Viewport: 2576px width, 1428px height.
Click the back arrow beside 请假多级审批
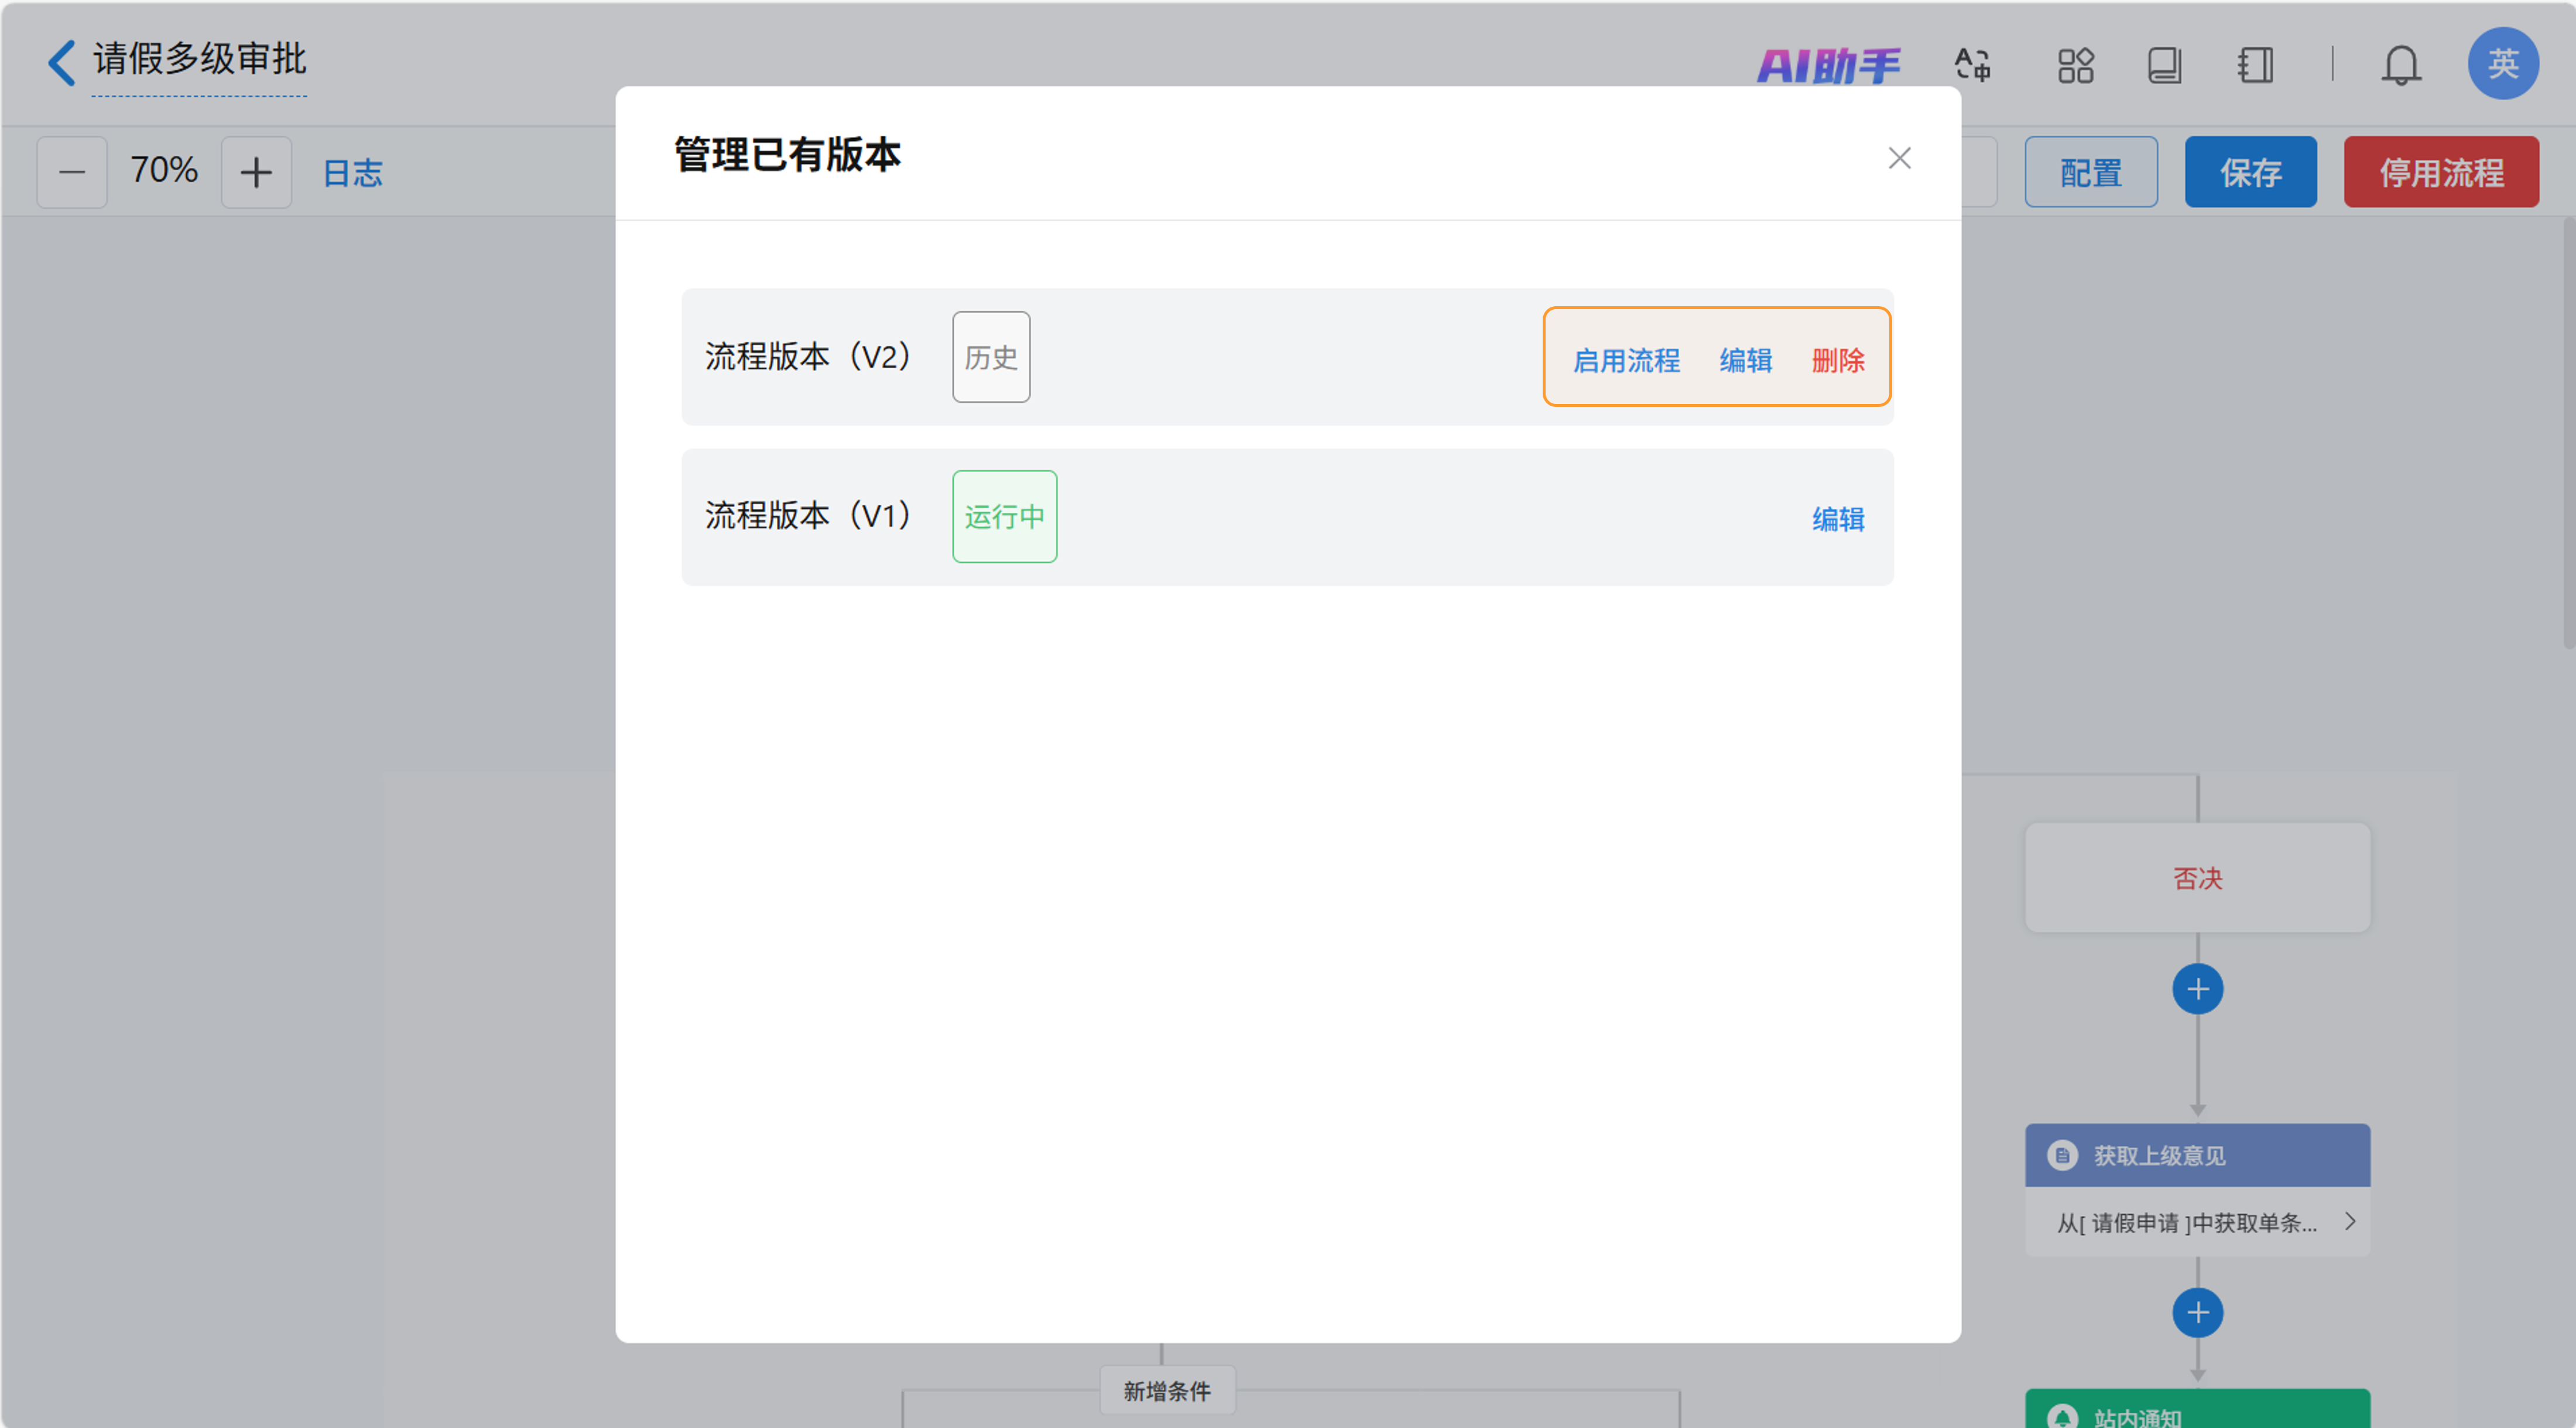(62, 62)
